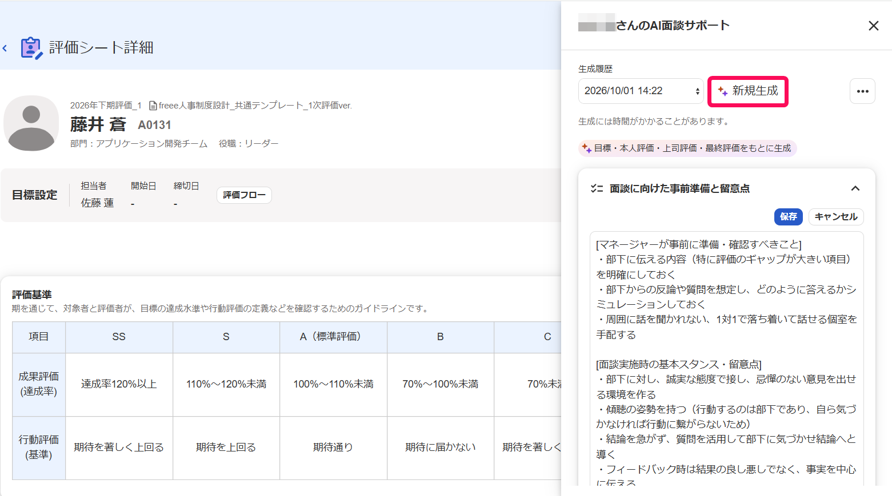Image resolution: width=892 pixels, height=496 pixels.
Task: Click the assignee name 佐藤 蓮
Action: tap(97, 203)
